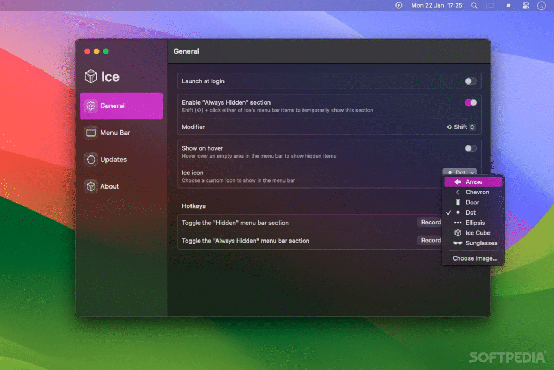Select the Chevron icon style for the menu bar

[x=473, y=192]
